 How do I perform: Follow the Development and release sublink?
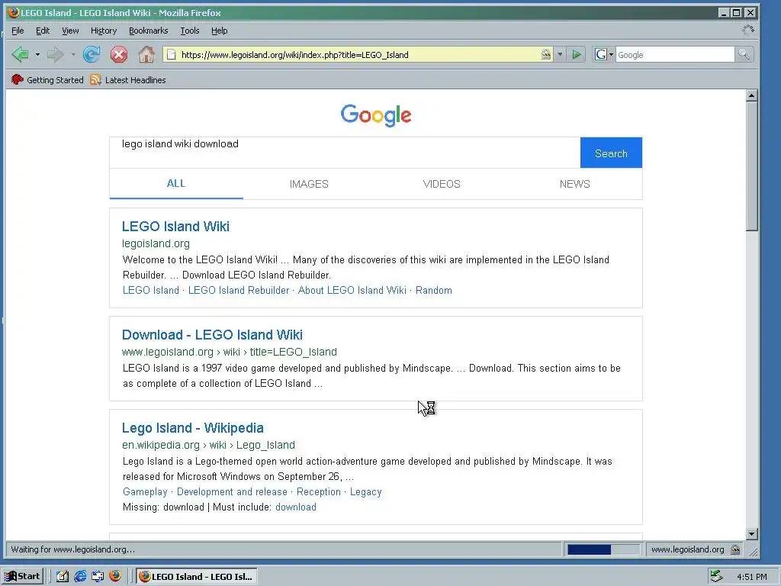232,492
